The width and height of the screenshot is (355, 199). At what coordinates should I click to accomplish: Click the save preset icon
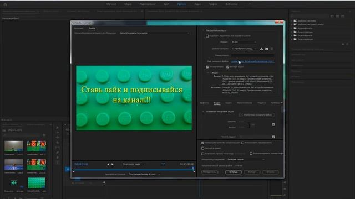click(261, 49)
